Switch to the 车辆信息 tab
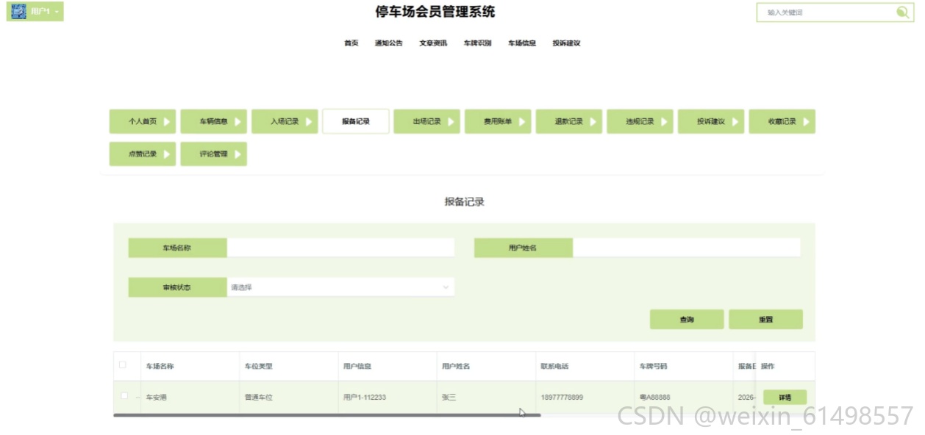Screen dimensions: 925x435 pos(214,122)
